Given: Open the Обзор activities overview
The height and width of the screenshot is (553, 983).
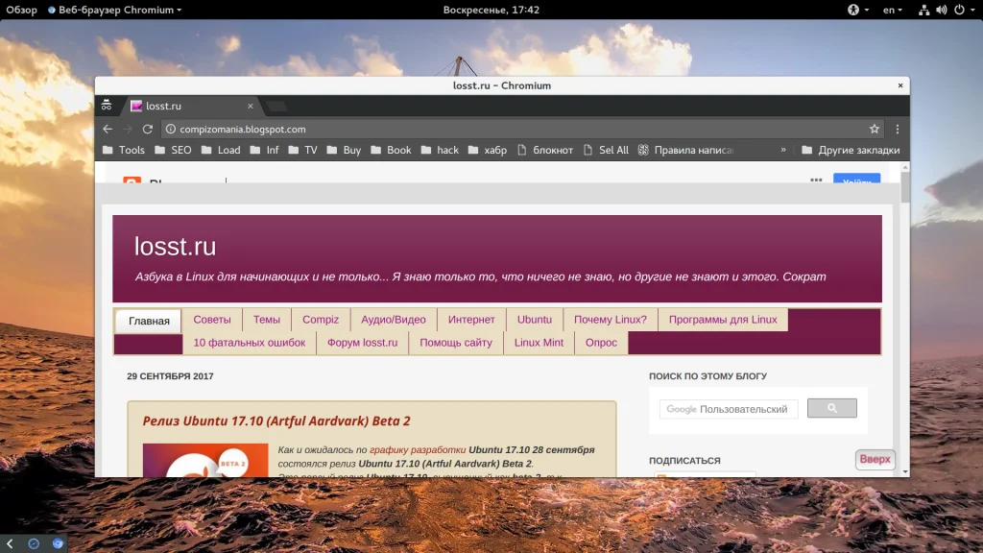Looking at the screenshot, I should coord(21,10).
